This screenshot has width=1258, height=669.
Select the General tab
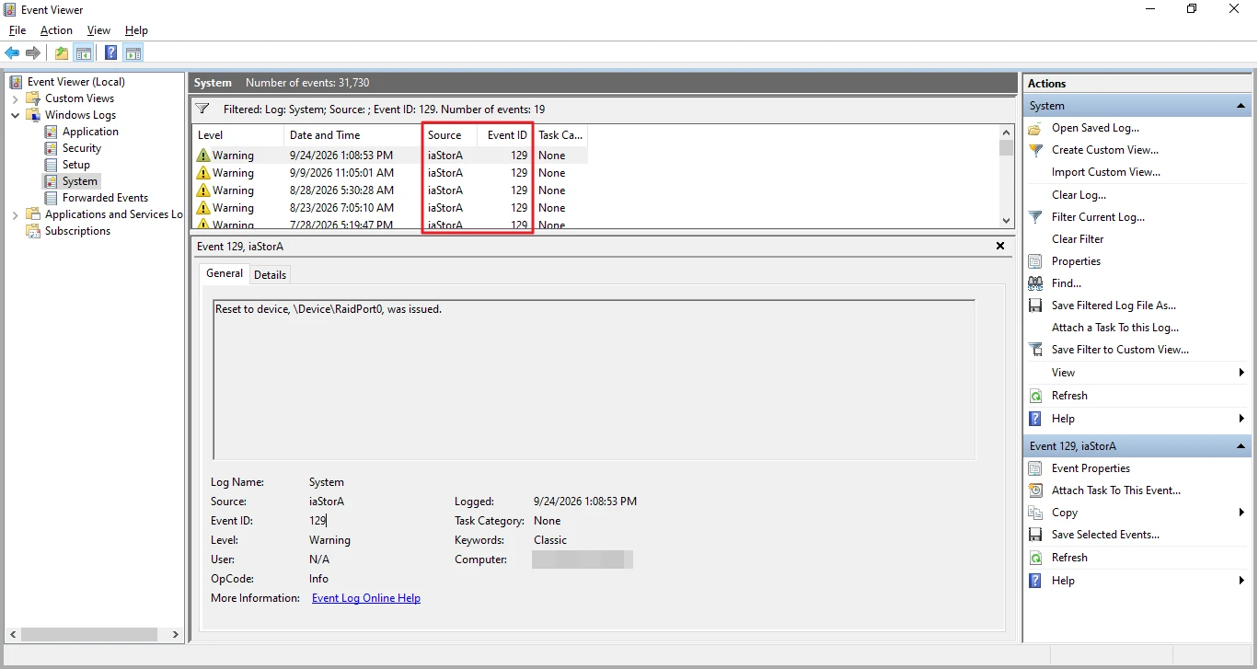[x=225, y=273]
